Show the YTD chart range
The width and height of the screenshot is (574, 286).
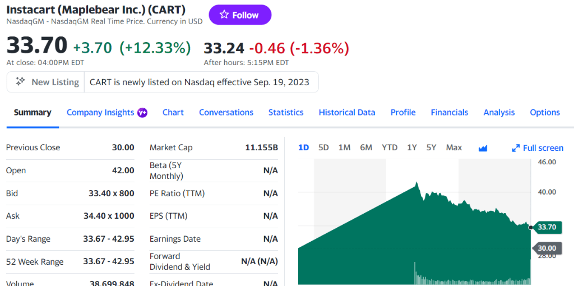coord(390,147)
